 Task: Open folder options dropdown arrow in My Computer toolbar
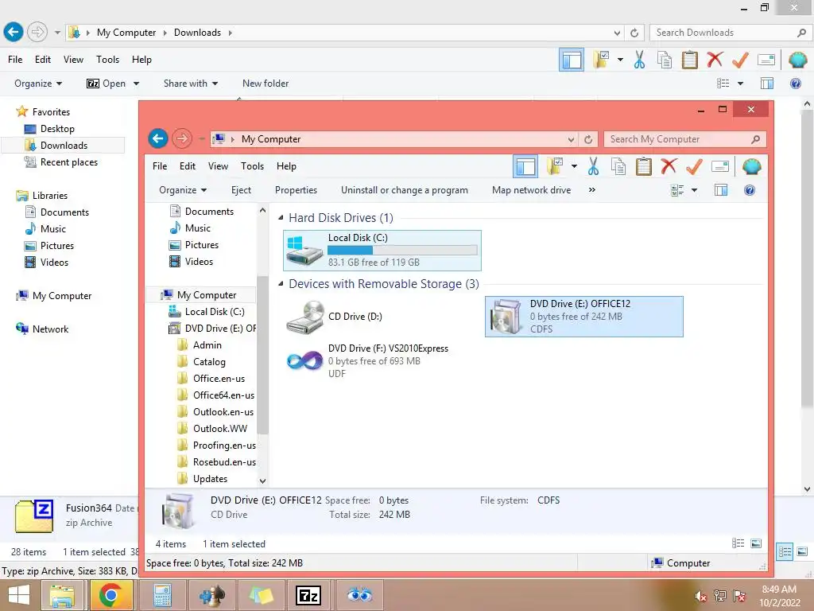click(x=574, y=166)
